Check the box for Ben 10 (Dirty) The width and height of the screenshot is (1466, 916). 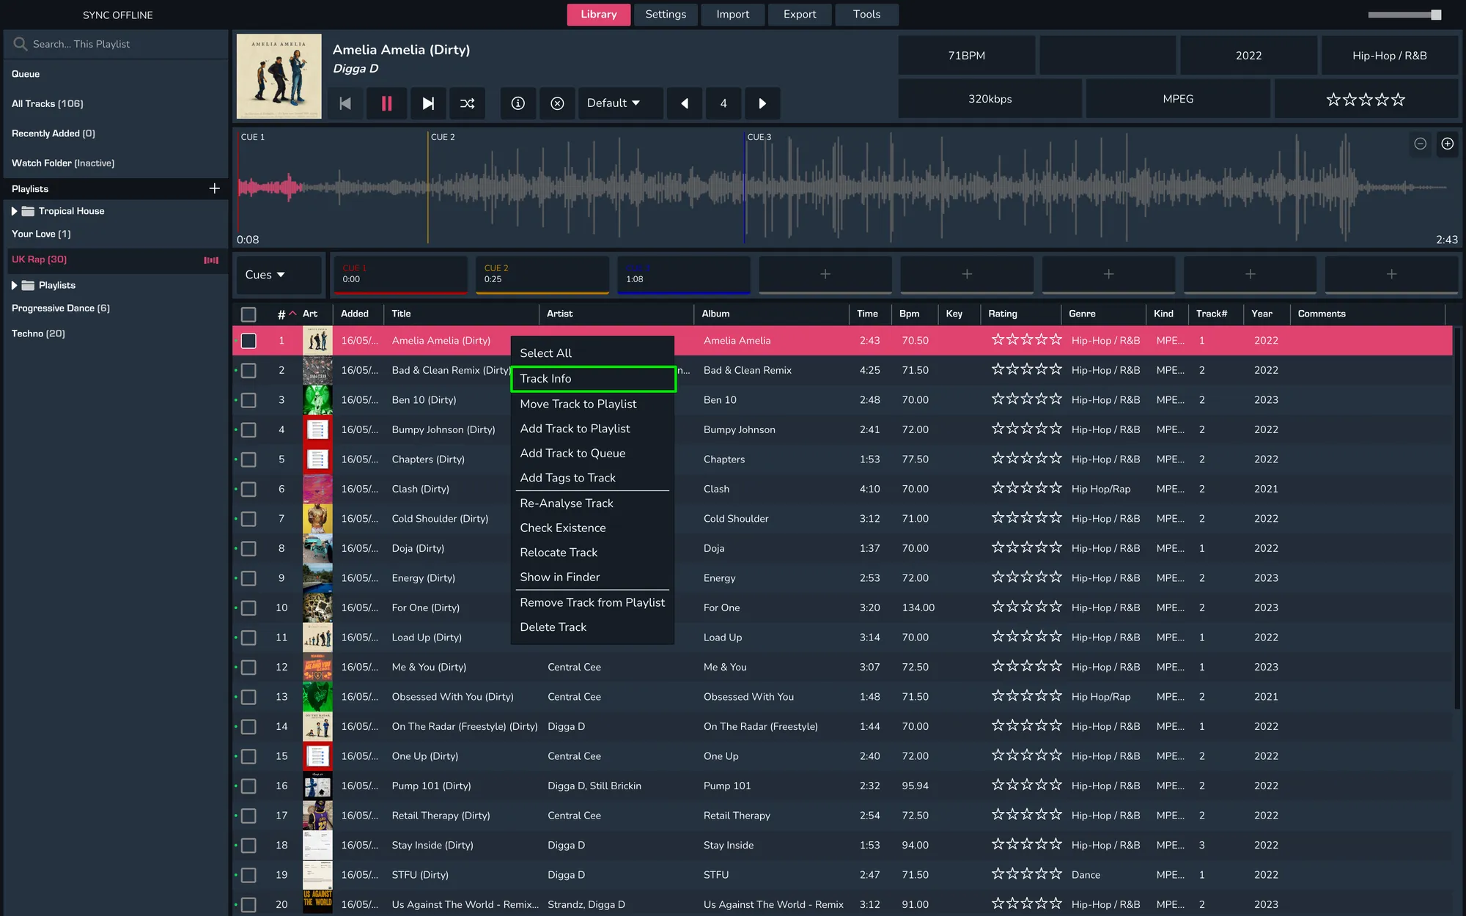pos(248,400)
